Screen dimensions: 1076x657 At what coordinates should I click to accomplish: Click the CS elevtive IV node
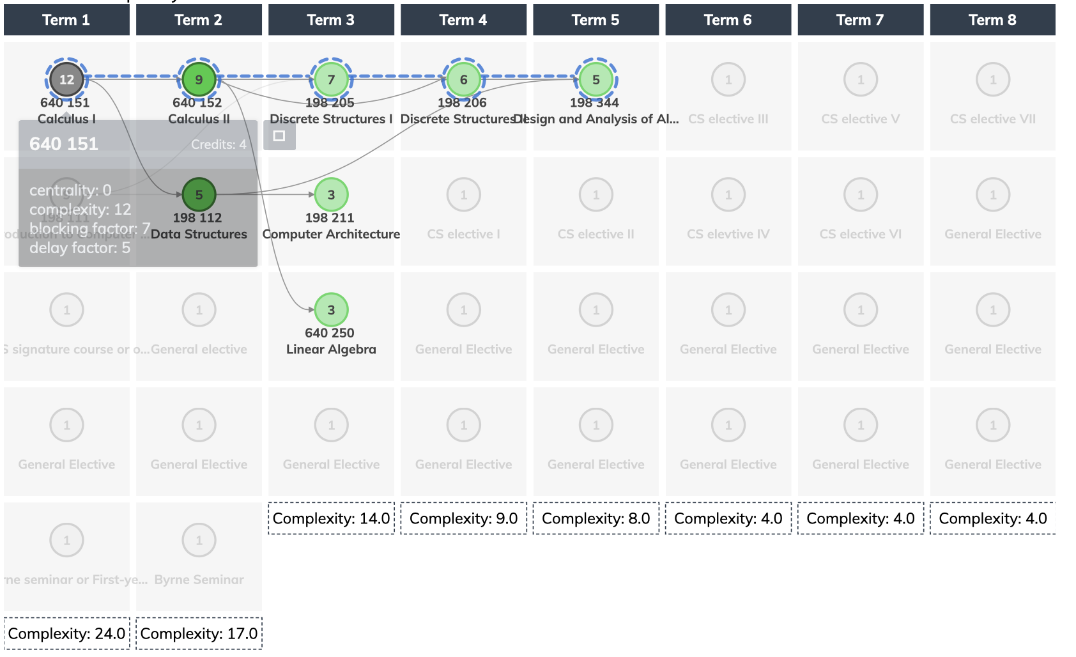[x=728, y=194]
